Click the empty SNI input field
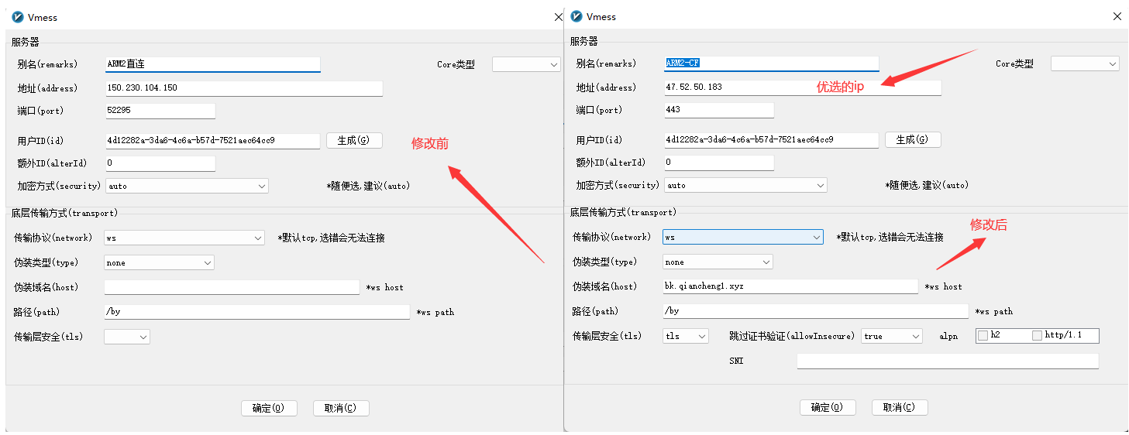 click(948, 361)
